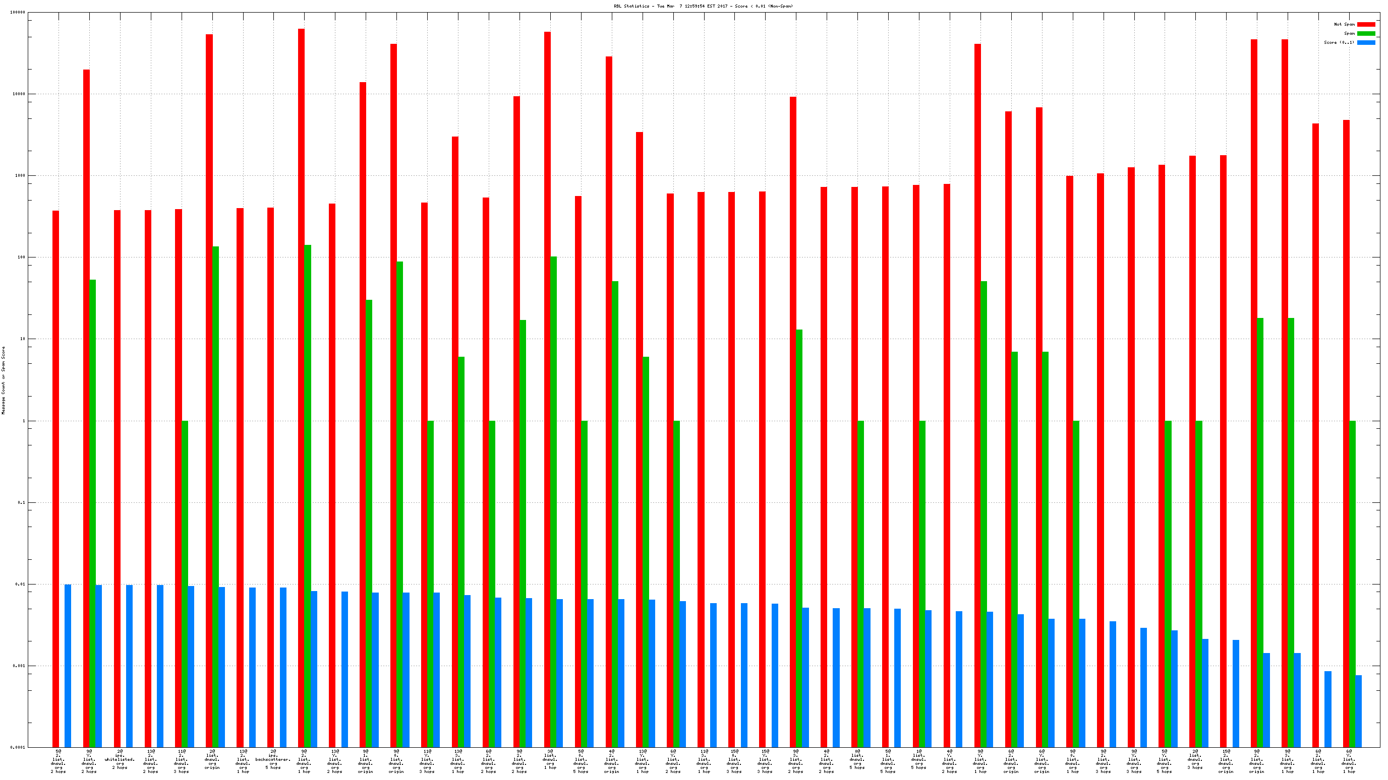Click the blue Score (0..1) legend swatch
This screenshot has height=780, width=1388.
tap(1365, 42)
